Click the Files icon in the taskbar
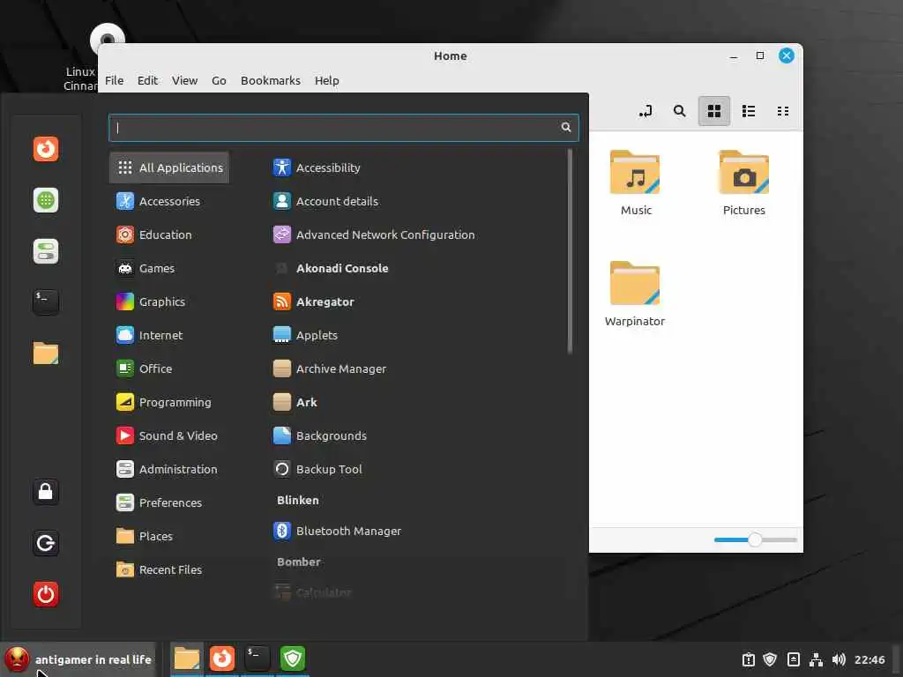Image resolution: width=903 pixels, height=677 pixels. (187, 658)
